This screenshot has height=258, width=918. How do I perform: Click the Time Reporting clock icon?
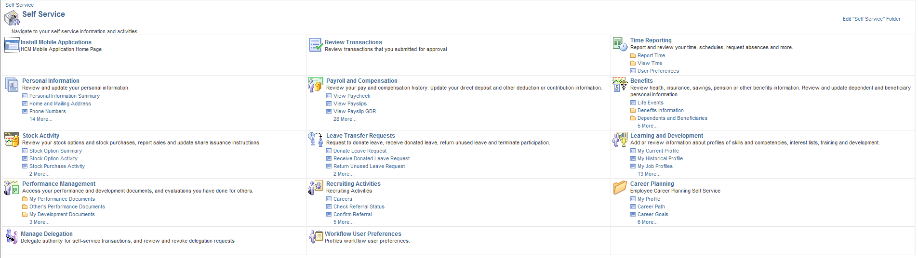[x=620, y=44]
